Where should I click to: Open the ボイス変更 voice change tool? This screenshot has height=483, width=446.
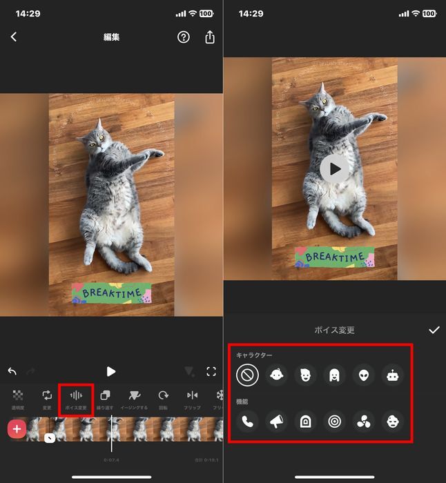click(76, 399)
